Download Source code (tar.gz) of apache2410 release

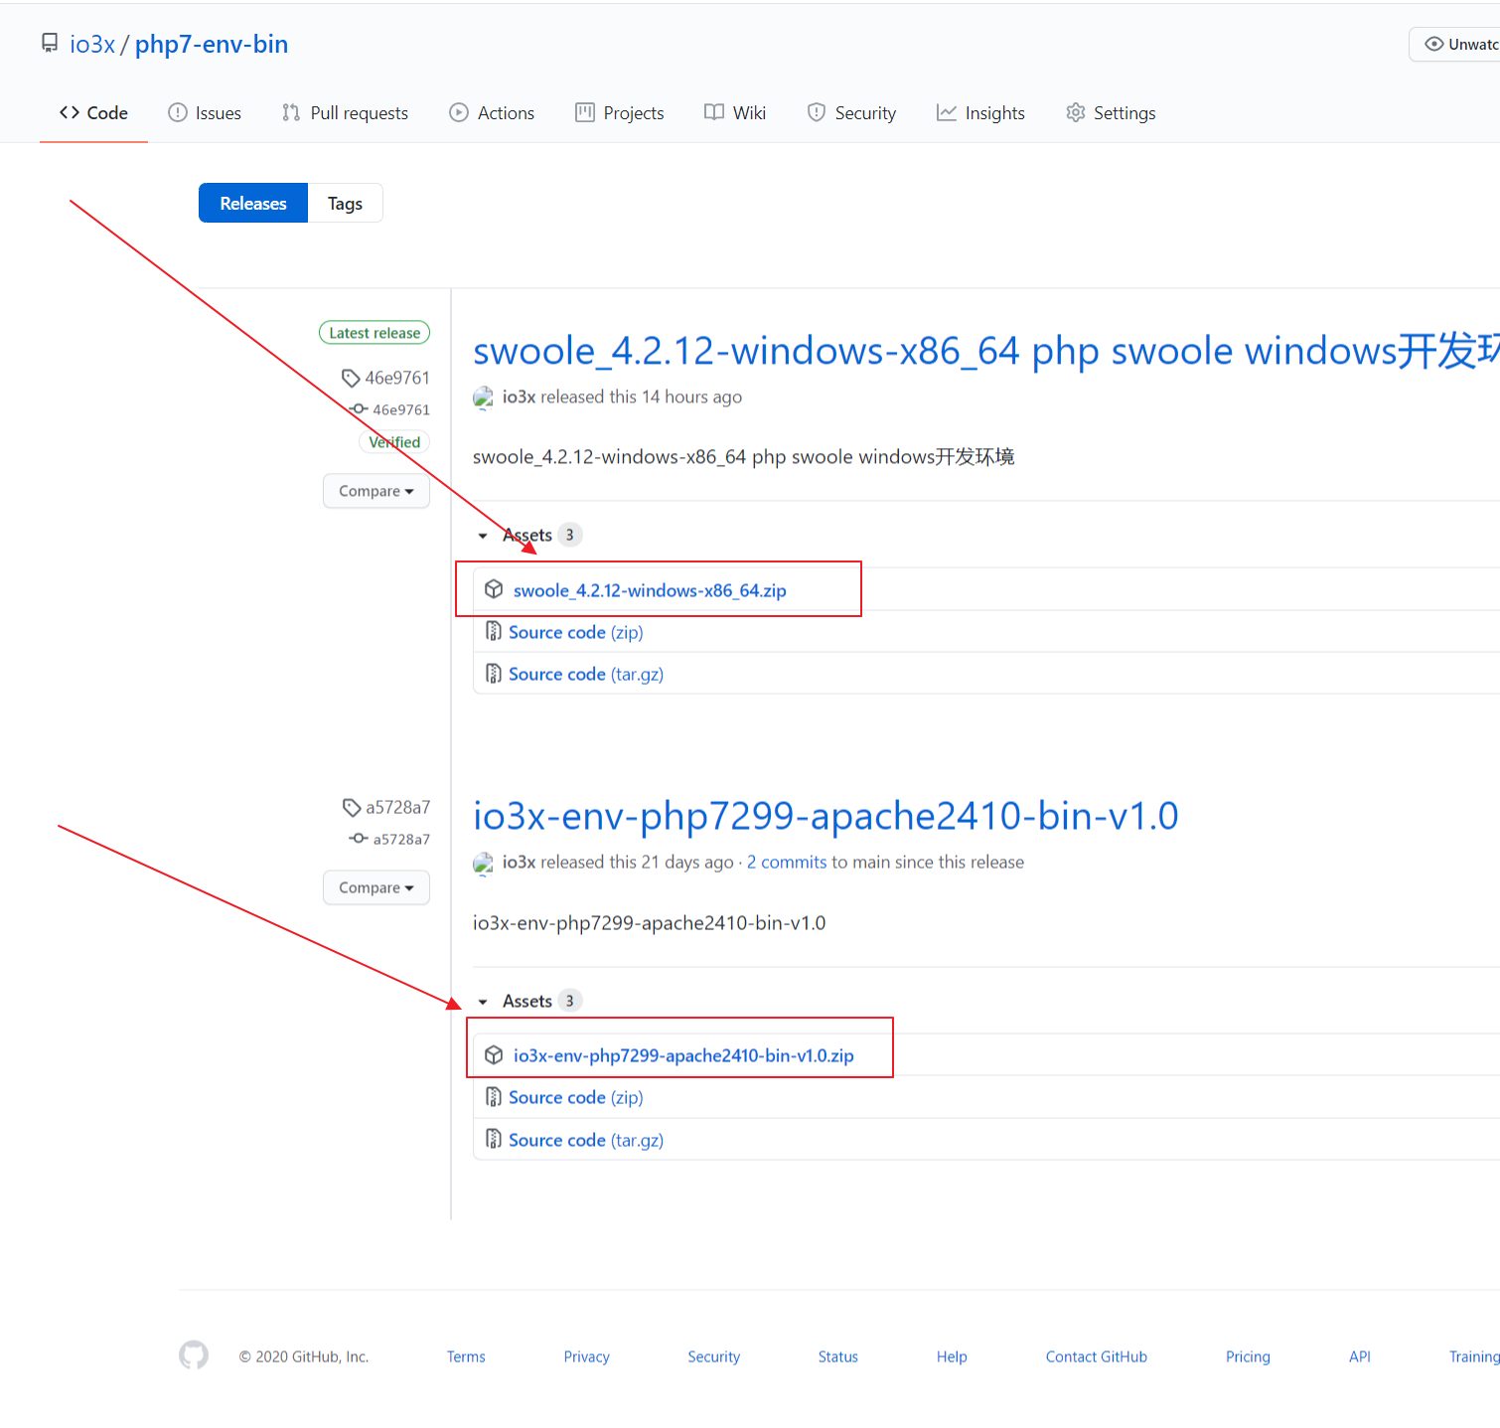coord(586,1140)
